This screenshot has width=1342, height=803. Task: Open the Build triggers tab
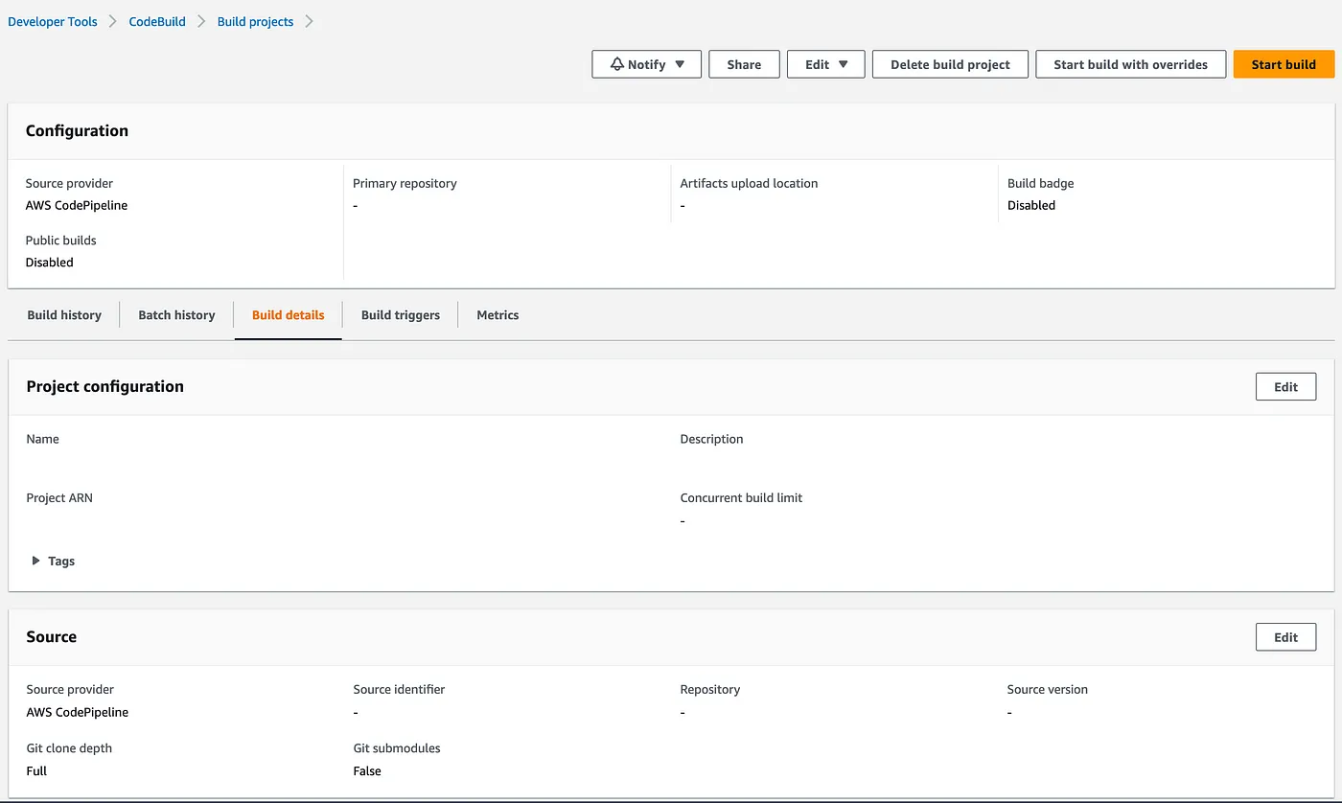(x=401, y=314)
